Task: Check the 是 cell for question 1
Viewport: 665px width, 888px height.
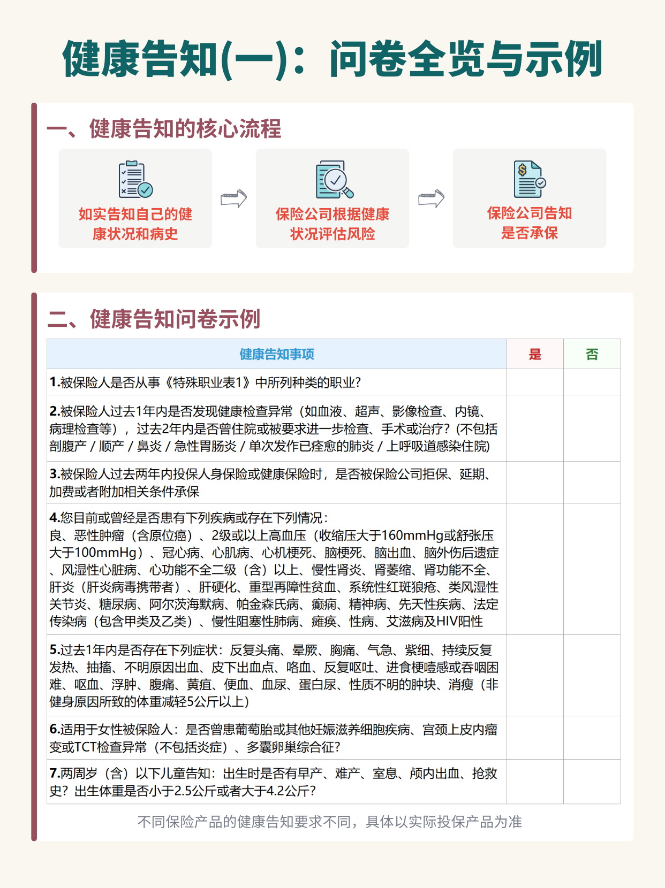Action: 534,382
